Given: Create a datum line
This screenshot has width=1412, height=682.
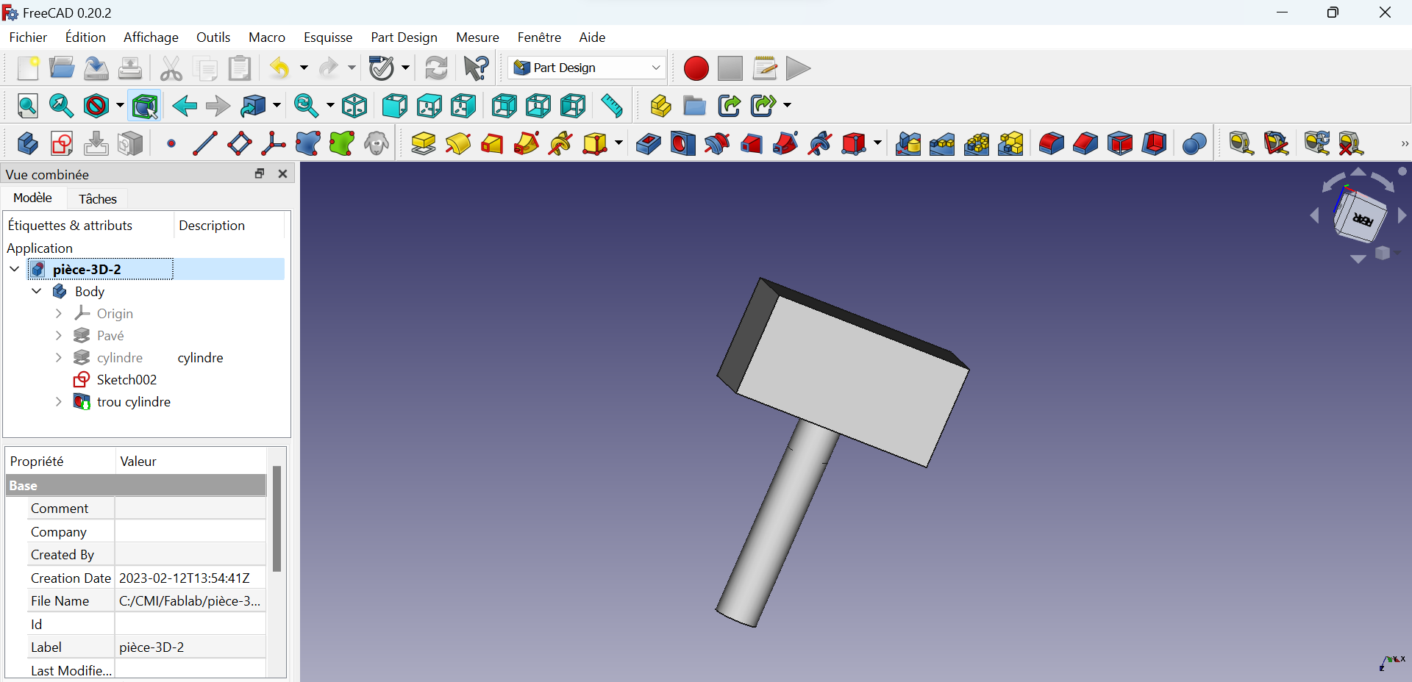Looking at the screenshot, I should click(205, 144).
